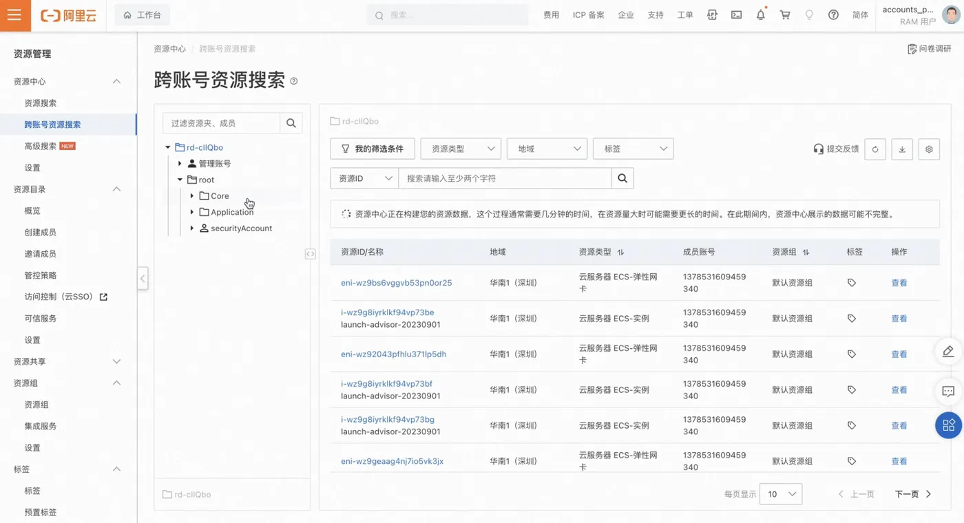
Task: Open the user avatar menu
Action: (951, 15)
